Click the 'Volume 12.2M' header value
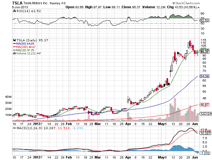 tap(154, 7)
